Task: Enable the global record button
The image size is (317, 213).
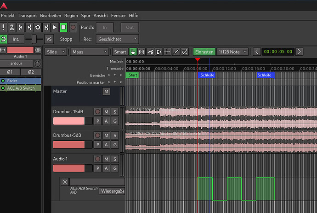Action: [73, 27]
